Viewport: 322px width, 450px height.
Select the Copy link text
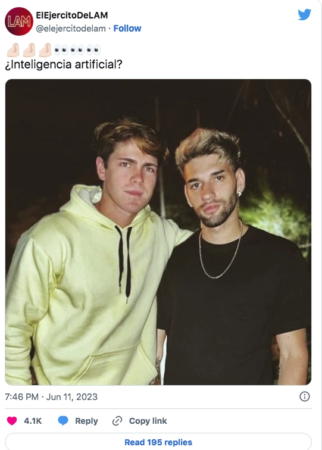pos(148,421)
